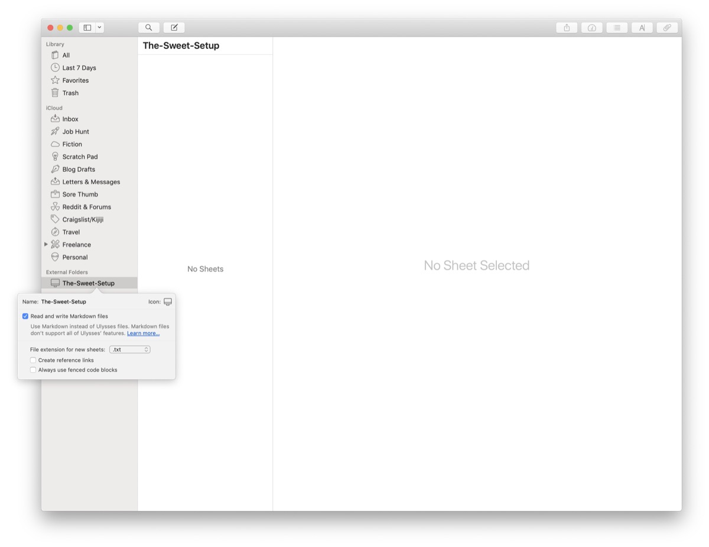Click the Craigslist/Kijiji tag icon
The image size is (709, 547).
tap(55, 219)
